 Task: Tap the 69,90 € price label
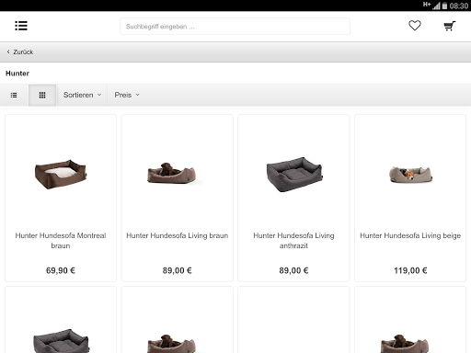tap(61, 270)
